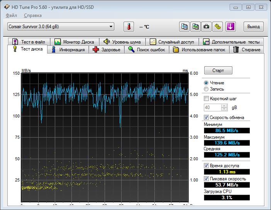Click the purple down arrow icon
Viewport: 271px width, 210px height.
point(230,27)
